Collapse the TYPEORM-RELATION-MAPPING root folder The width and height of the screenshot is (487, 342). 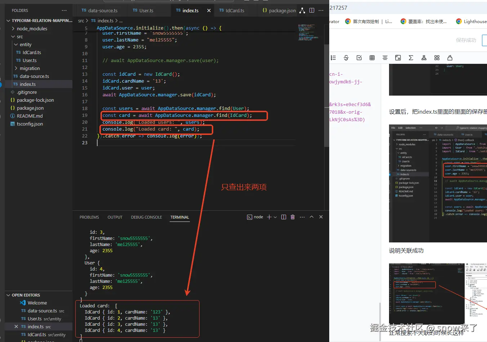(8, 21)
